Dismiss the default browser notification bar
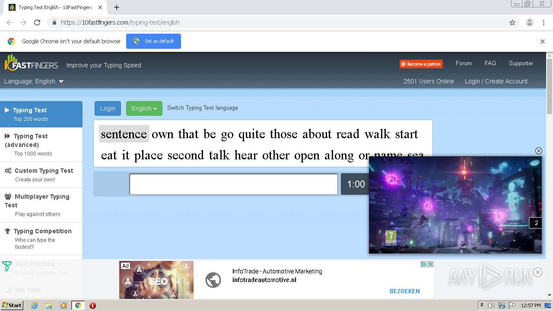 [543, 41]
